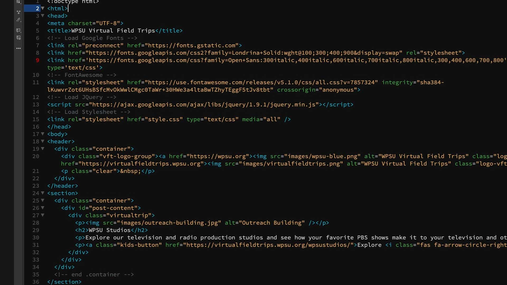Image resolution: width=507 pixels, height=285 pixels.
Task: Click the Open+Sans font URL on line 9
Action: point(296,60)
